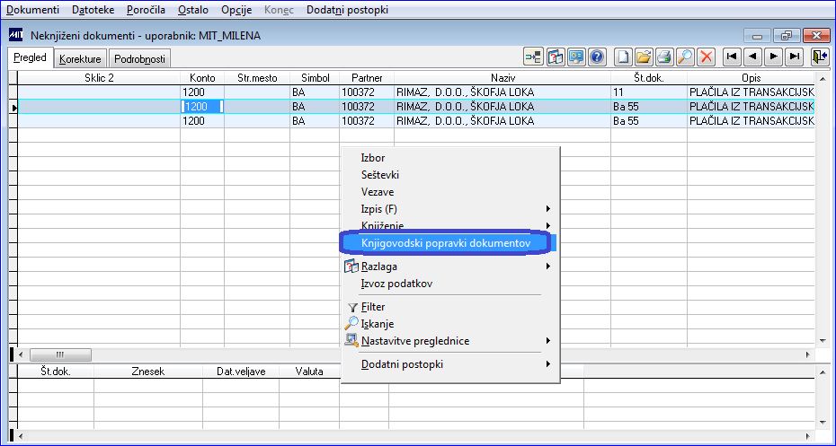
Task: Create a new document with blank page icon
Action: point(623,57)
